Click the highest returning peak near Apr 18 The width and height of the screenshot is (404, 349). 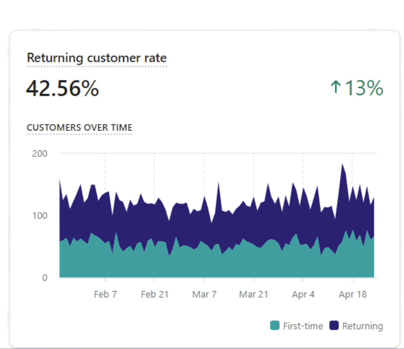pyautogui.click(x=342, y=165)
